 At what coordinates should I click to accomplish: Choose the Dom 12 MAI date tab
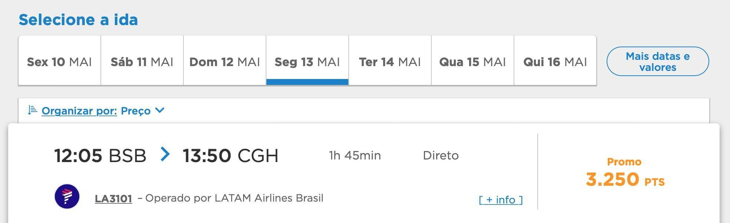click(225, 61)
